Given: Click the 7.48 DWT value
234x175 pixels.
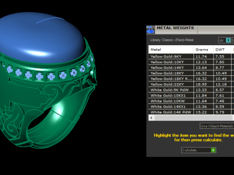Looking at the screenshot, I should 220,101.
